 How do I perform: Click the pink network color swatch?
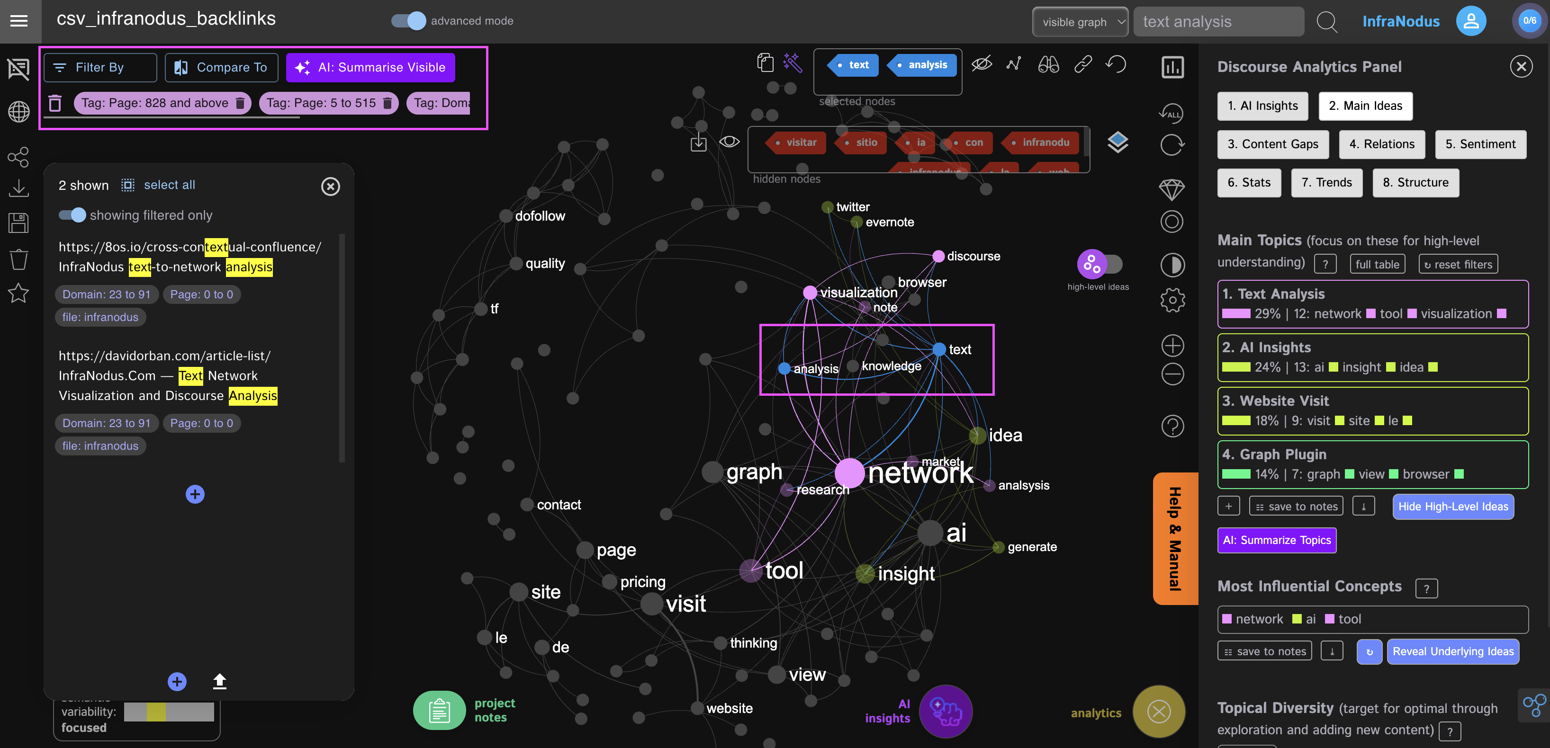click(x=1227, y=619)
